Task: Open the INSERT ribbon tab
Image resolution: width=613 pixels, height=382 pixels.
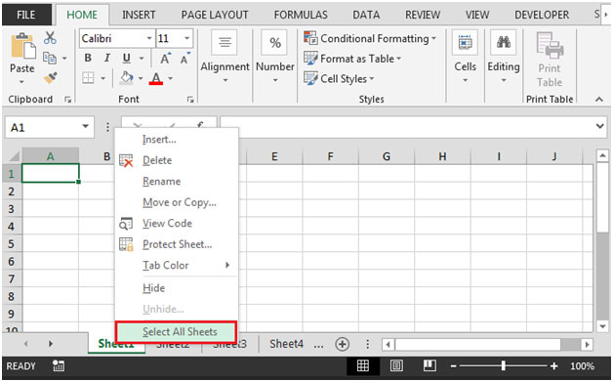Action: [139, 15]
